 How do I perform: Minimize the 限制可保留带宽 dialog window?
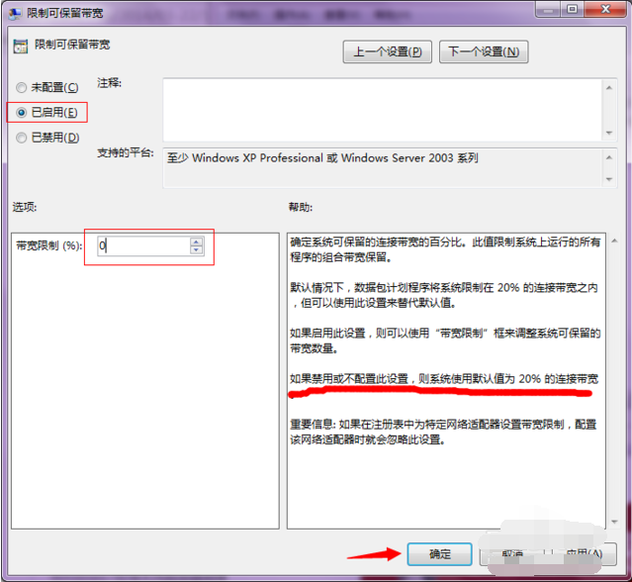coord(548,9)
